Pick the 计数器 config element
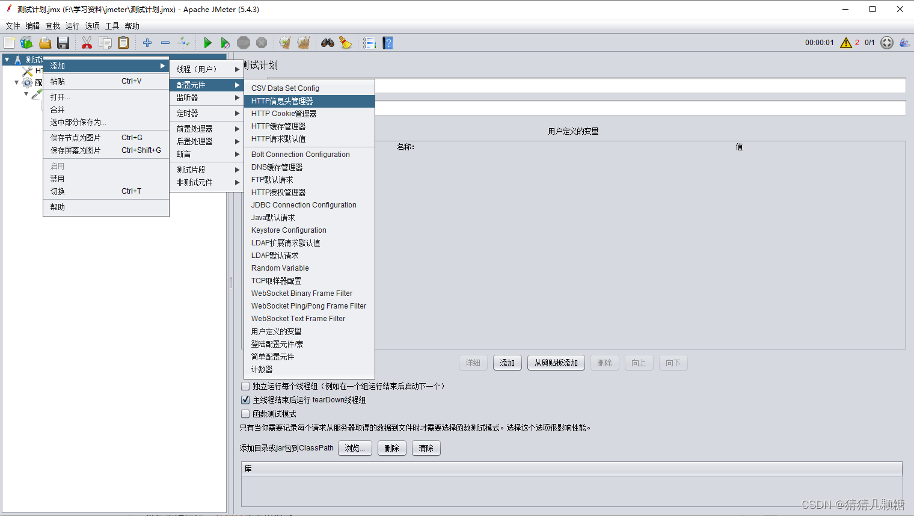 (309, 369)
